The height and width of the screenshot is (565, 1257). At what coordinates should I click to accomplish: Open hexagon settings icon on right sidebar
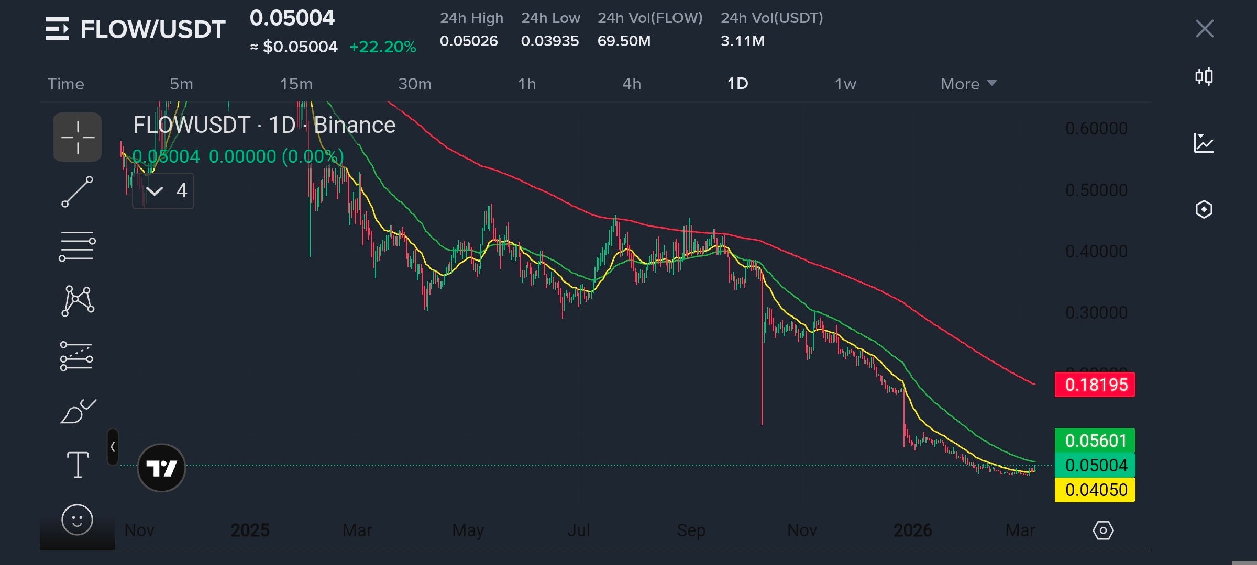[x=1204, y=209]
